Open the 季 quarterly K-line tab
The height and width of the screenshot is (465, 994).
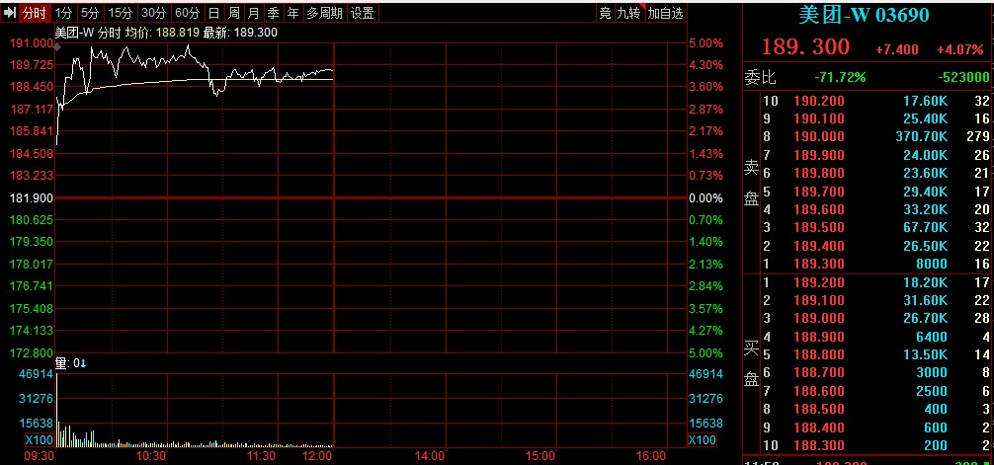pyautogui.click(x=274, y=13)
